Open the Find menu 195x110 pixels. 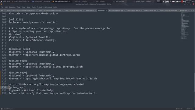pyautogui.click(x=19, y=7)
